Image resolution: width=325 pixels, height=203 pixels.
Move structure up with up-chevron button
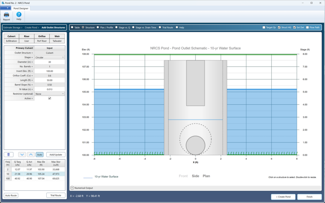pos(31,155)
